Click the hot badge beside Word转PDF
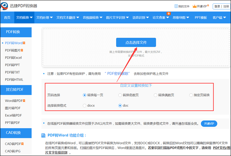The image size is (231, 156). 24,100
